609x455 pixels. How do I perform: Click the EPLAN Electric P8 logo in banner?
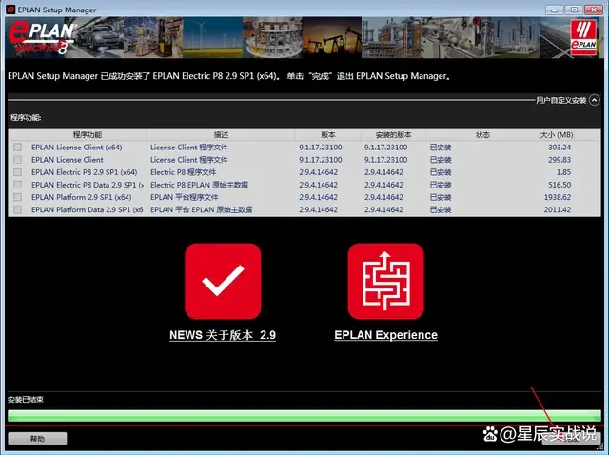[x=42, y=38]
